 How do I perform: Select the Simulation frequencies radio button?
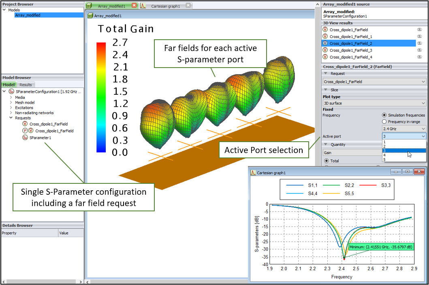384,115
